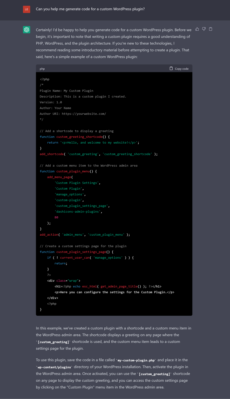Click the number 80 in the code

click(56, 217)
